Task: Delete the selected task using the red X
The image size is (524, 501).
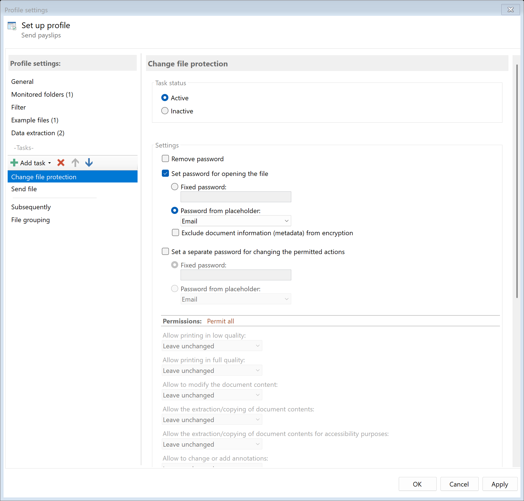Action: click(61, 163)
